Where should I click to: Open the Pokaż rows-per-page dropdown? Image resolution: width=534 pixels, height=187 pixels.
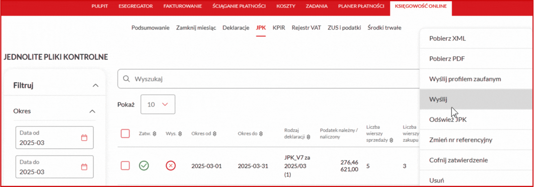click(x=158, y=104)
